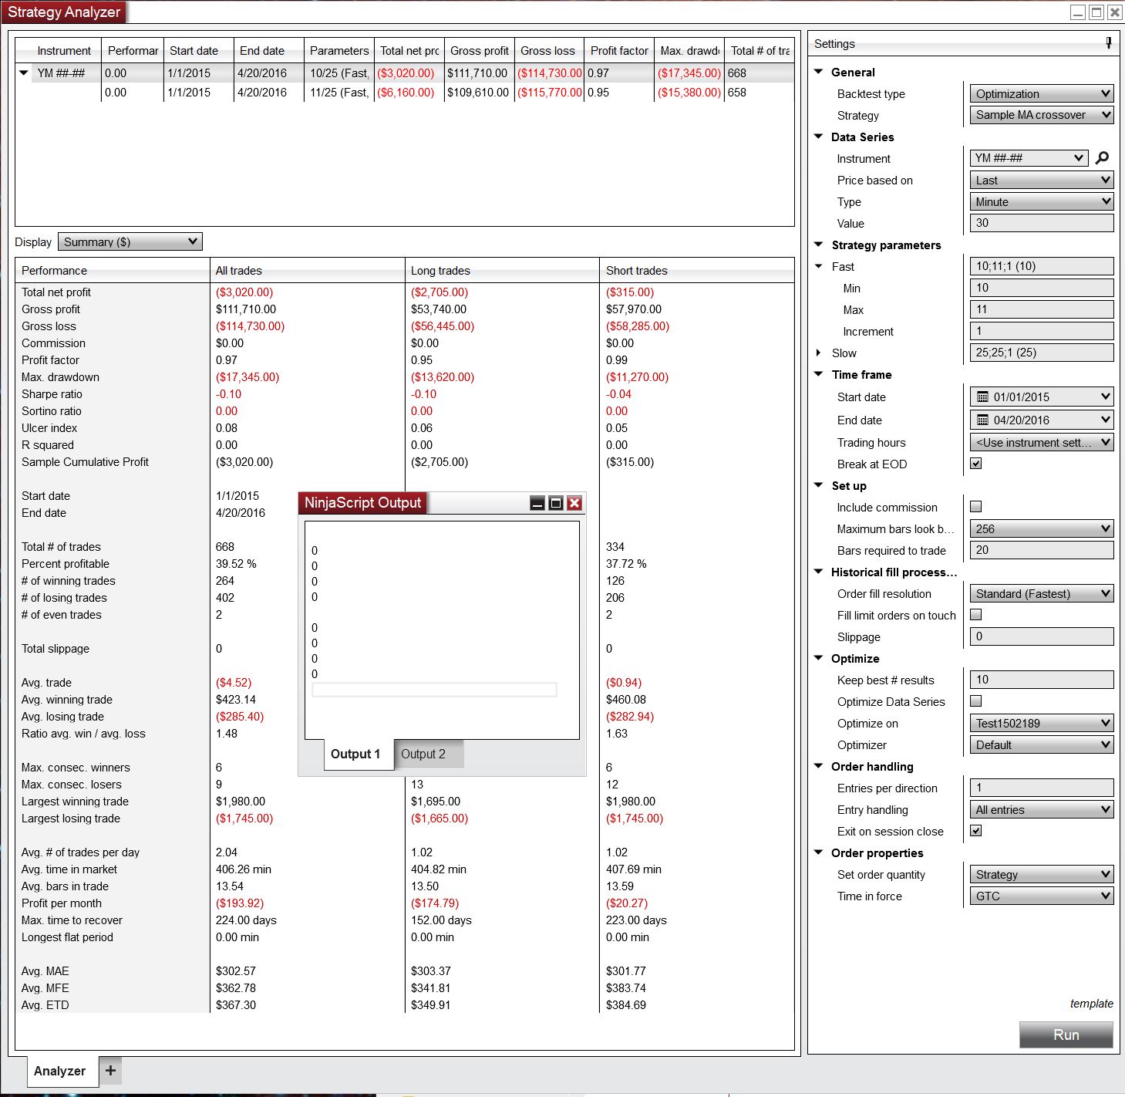This screenshot has height=1097, width=1125.
Task: Enable Include commission checkbox
Action: [976, 507]
